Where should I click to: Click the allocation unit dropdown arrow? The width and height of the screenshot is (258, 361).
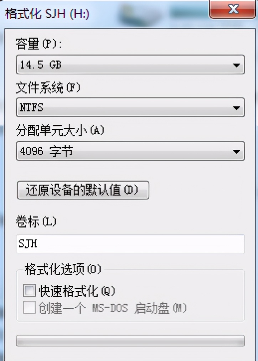click(x=237, y=151)
